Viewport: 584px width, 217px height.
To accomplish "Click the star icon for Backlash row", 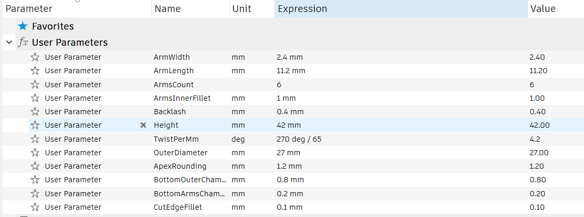I will pyautogui.click(x=35, y=112).
